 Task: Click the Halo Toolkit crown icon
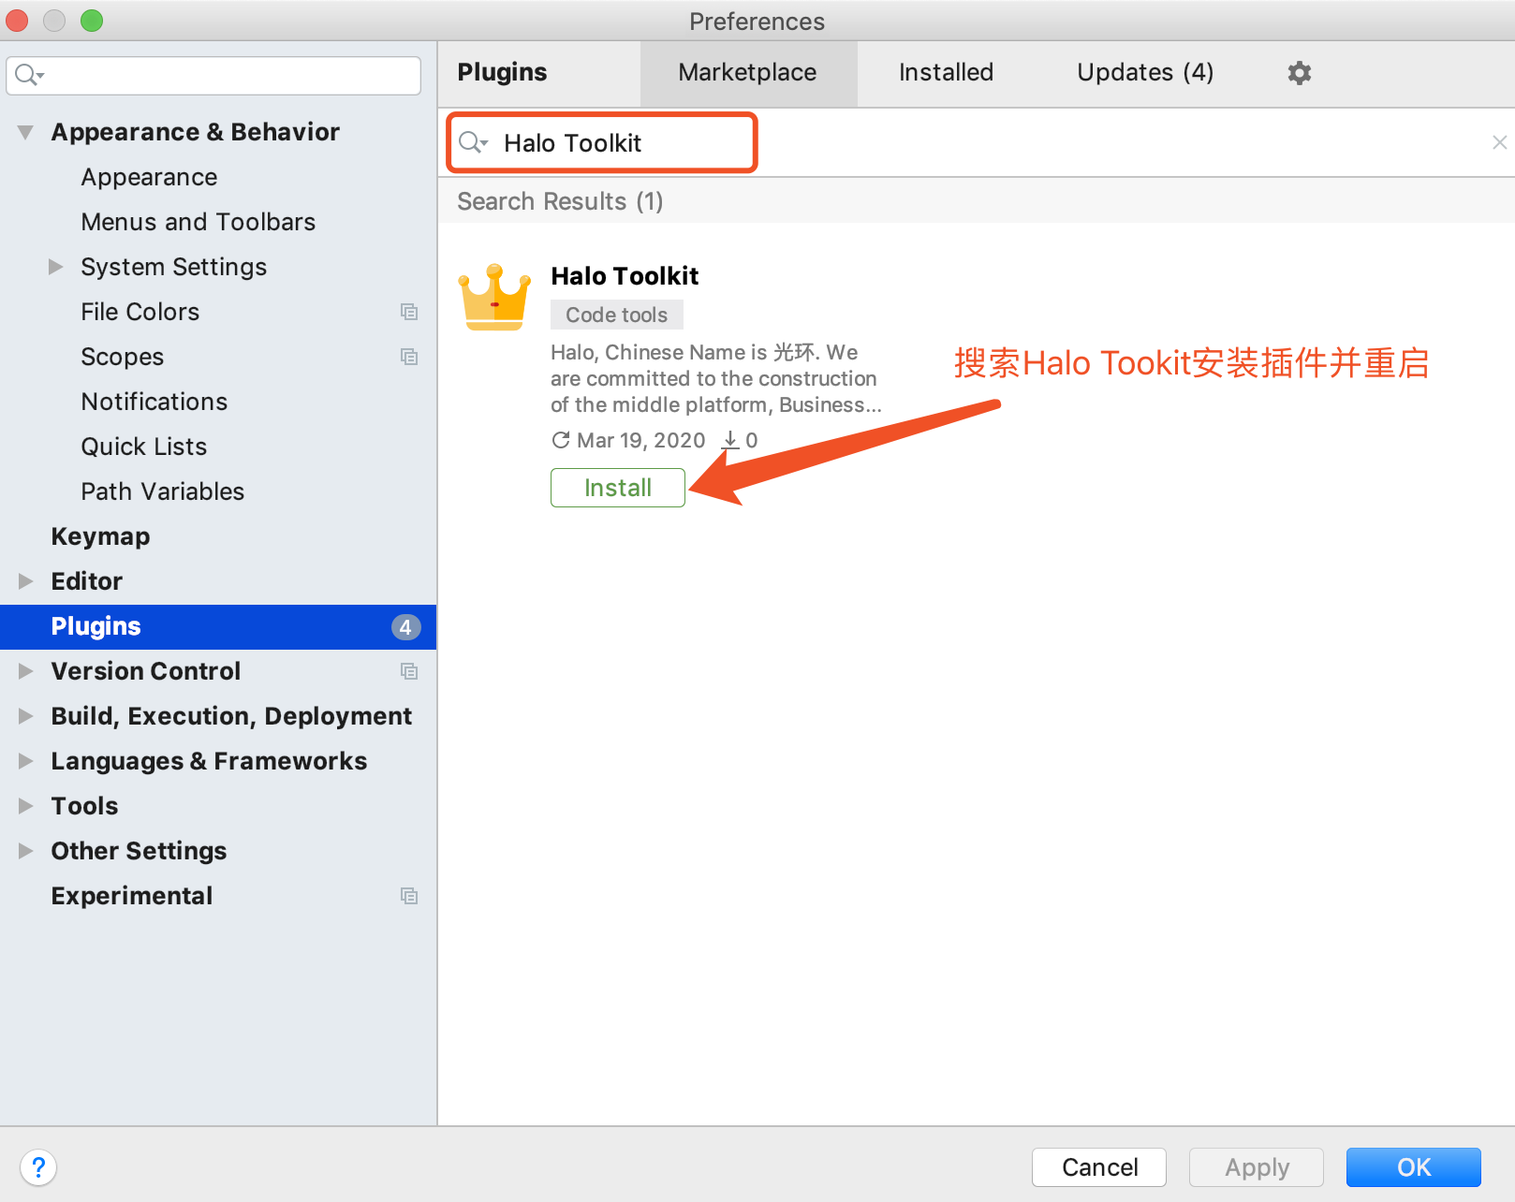[493, 298]
